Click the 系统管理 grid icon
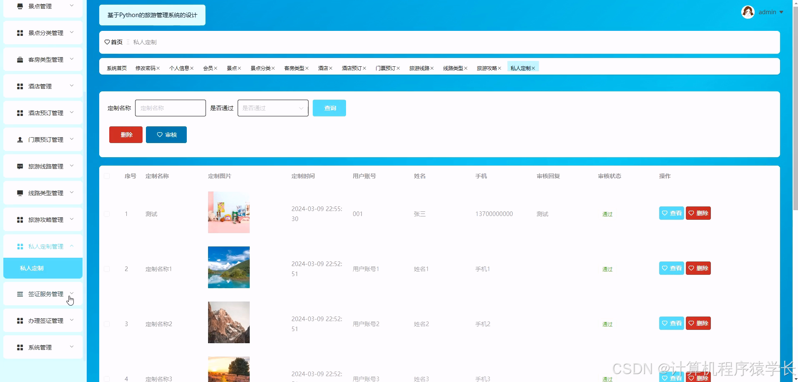798x382 pixels. (x=20, y=347)
